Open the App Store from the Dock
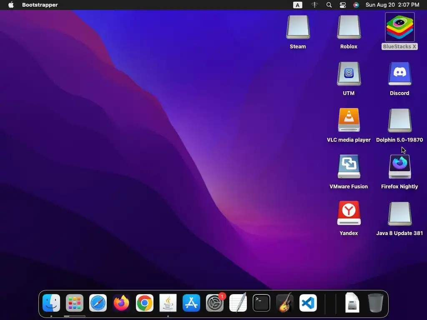 pos(191,303)
